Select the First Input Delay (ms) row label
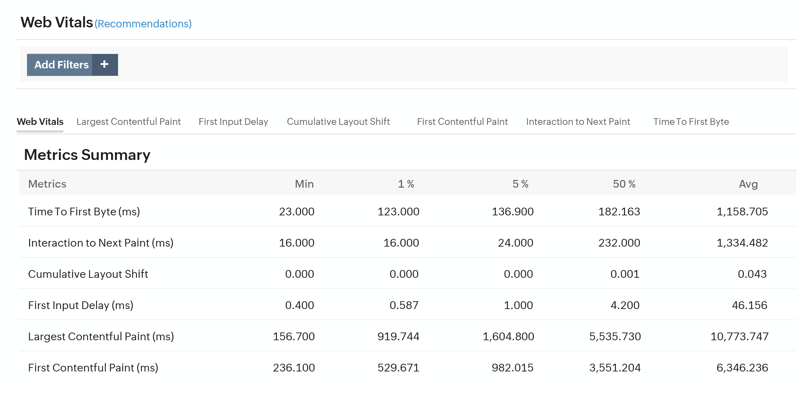The height and width of the screenshot is (396, 808). (x=81, y=305)
